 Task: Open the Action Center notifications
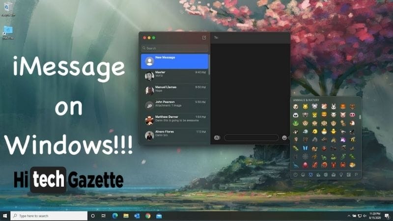click(387, 216)
